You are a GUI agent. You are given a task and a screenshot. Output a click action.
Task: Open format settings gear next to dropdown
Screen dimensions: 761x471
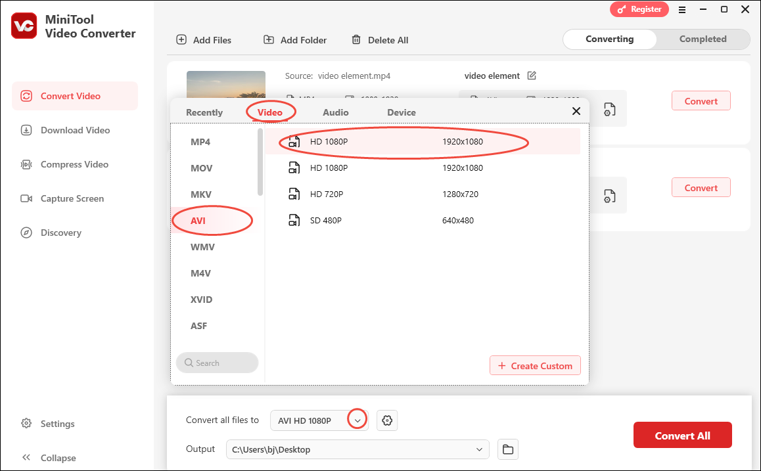(387, 420)
